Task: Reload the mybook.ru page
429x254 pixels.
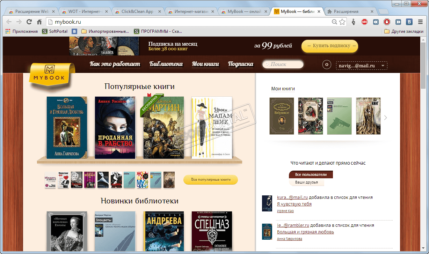Action: [29, 22]
